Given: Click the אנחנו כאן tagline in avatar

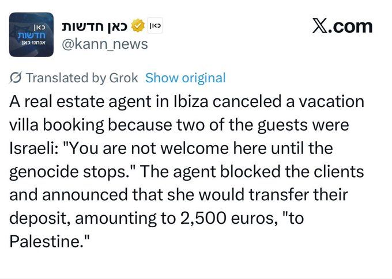Looking at the screenshot, I should [x=33, y=43].
